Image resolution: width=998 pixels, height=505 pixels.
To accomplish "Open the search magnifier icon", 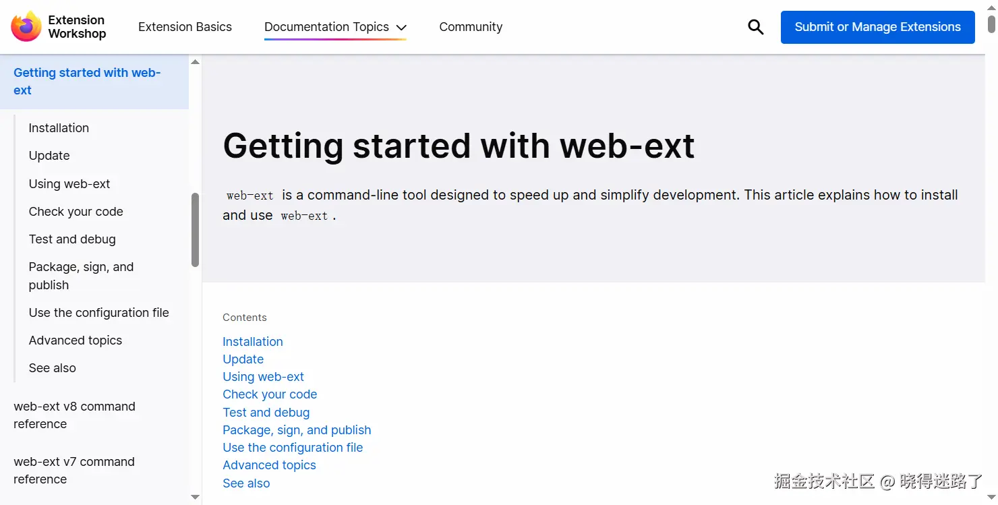I will [756, 27].
